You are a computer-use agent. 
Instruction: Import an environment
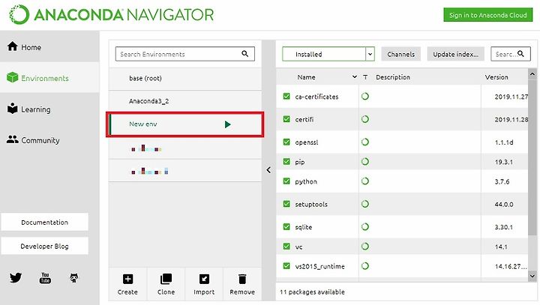[204, 285]
